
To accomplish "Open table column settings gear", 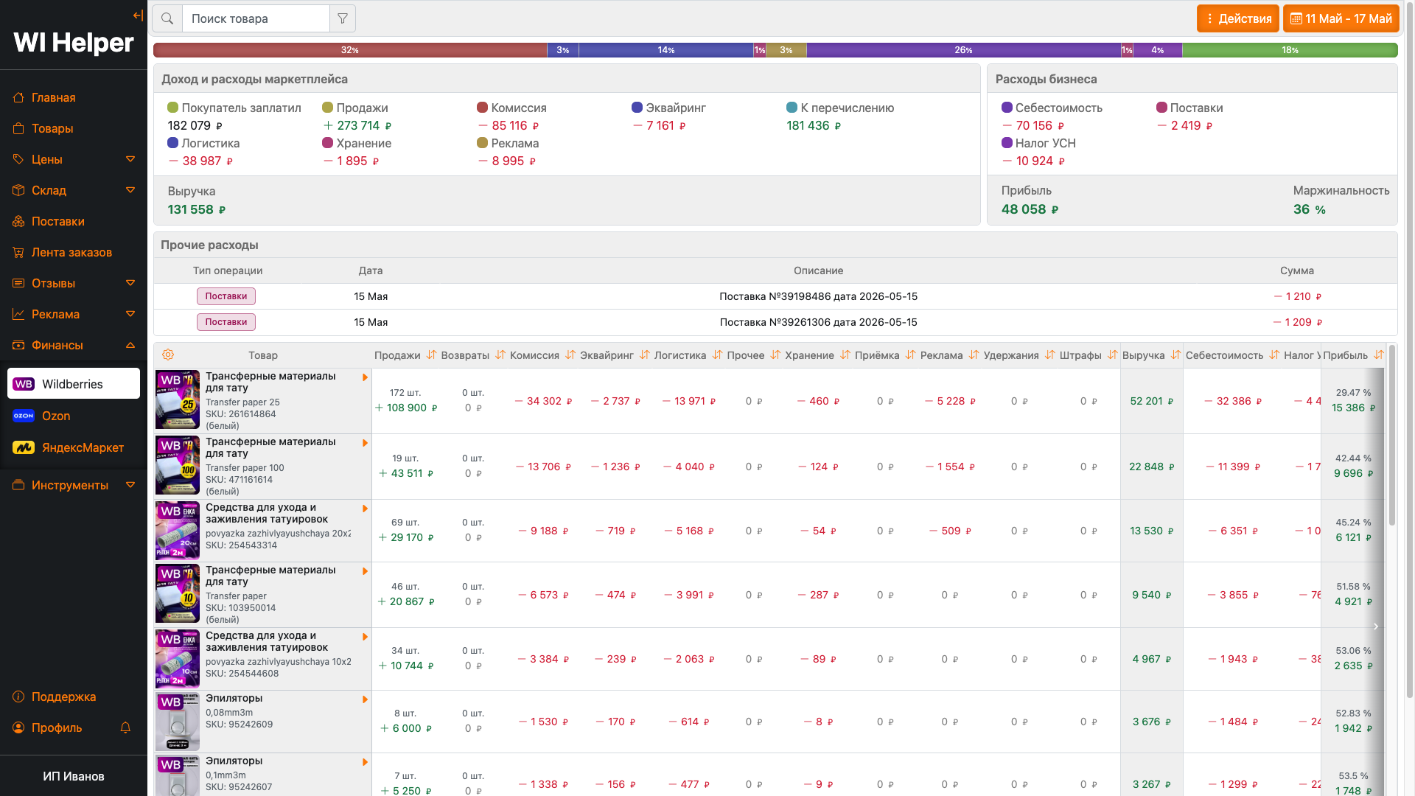I will coord(168,355).
